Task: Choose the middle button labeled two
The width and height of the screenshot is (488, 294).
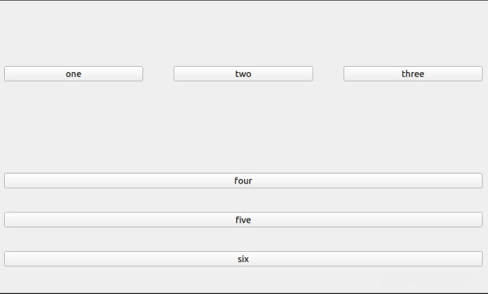Action: [243, 73]
